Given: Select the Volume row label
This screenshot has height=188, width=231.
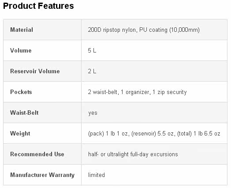Looking at the screenshot, I should (x=21, y=51).
